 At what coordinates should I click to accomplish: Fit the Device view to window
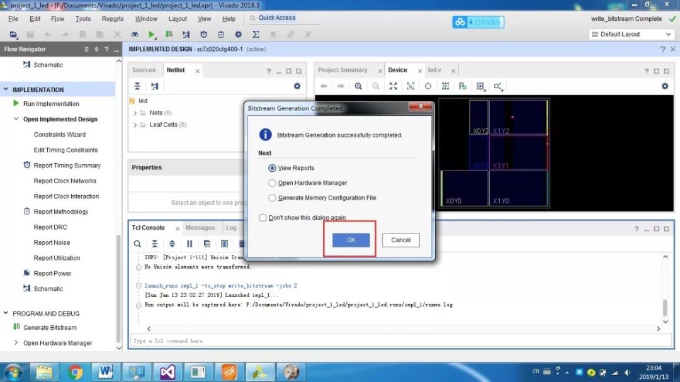393,86
